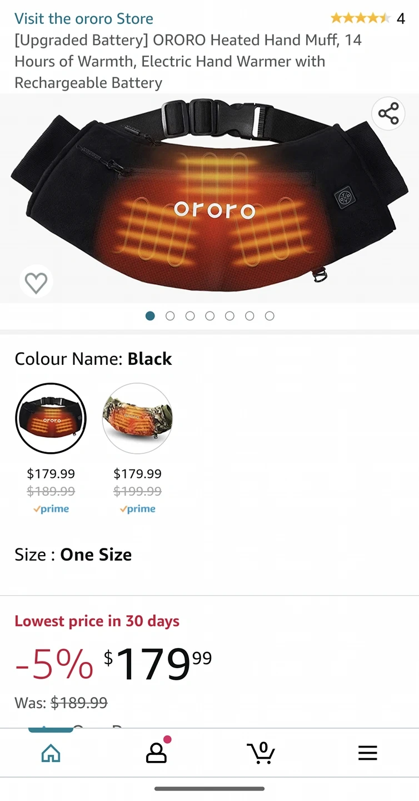Screen dimensions: 419x801
Task: Open the Home tab in bottom navigation
Action: point(51,753)
